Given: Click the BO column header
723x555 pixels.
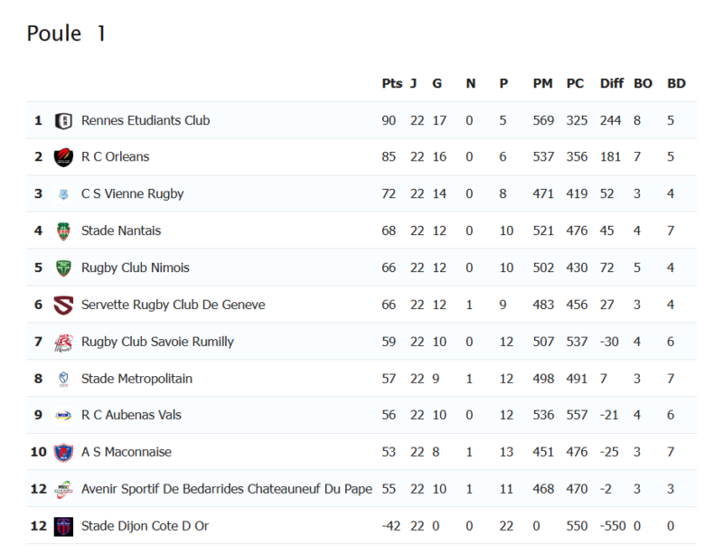Looking at the screenshot, I should point(643,83).
